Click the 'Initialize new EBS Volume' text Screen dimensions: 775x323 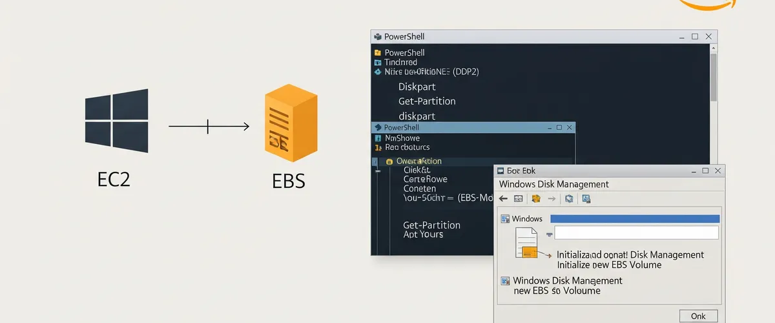(x=609, y=264)
